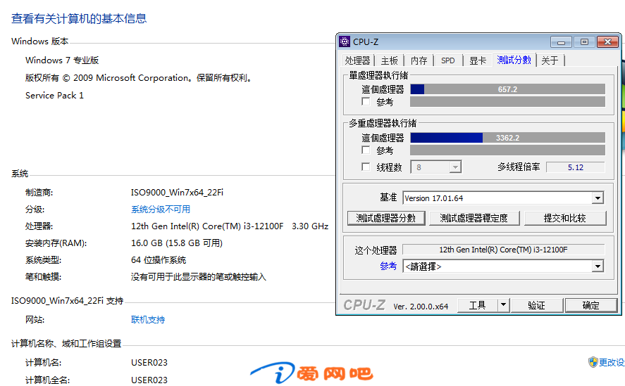Click the 更改设置 link
This screenshot has width=625, height=386.
click(x=612, y=362)
